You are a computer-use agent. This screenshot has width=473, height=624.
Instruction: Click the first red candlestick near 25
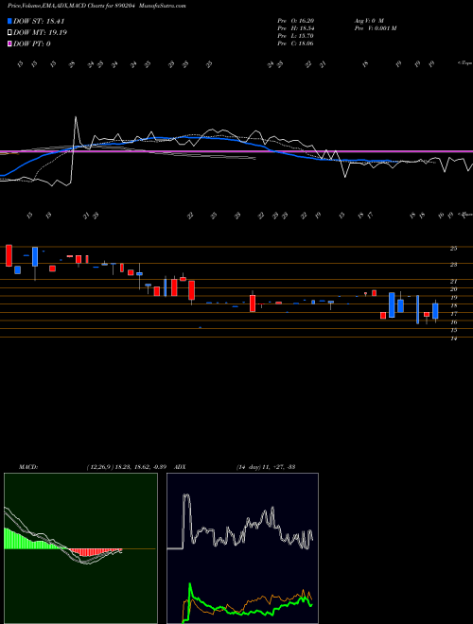coord(9,255)
